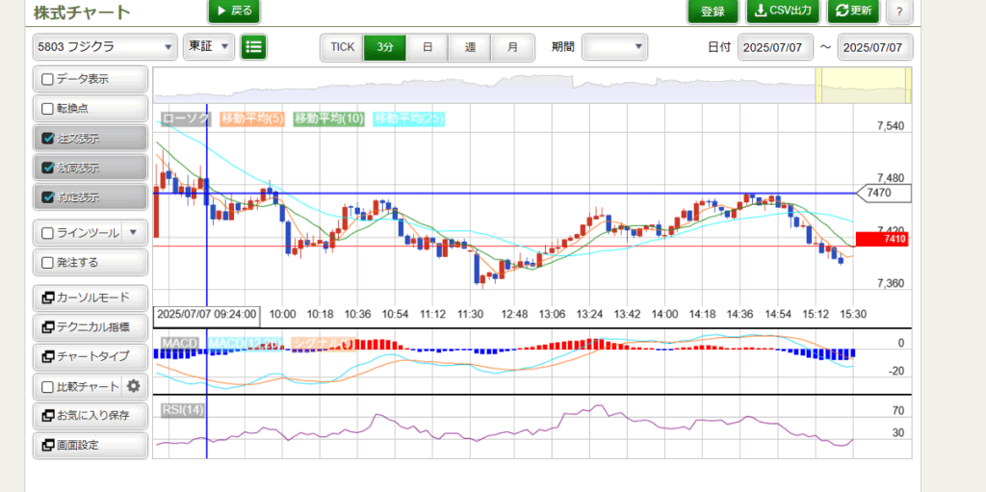Open カーソルモード popup
The image size is (986, 492).
point(91,298)
